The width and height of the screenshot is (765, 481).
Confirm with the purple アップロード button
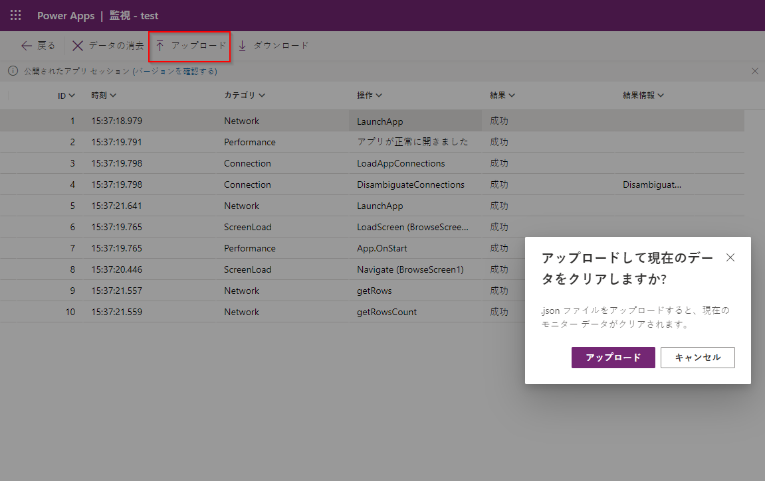click(613, 357)
